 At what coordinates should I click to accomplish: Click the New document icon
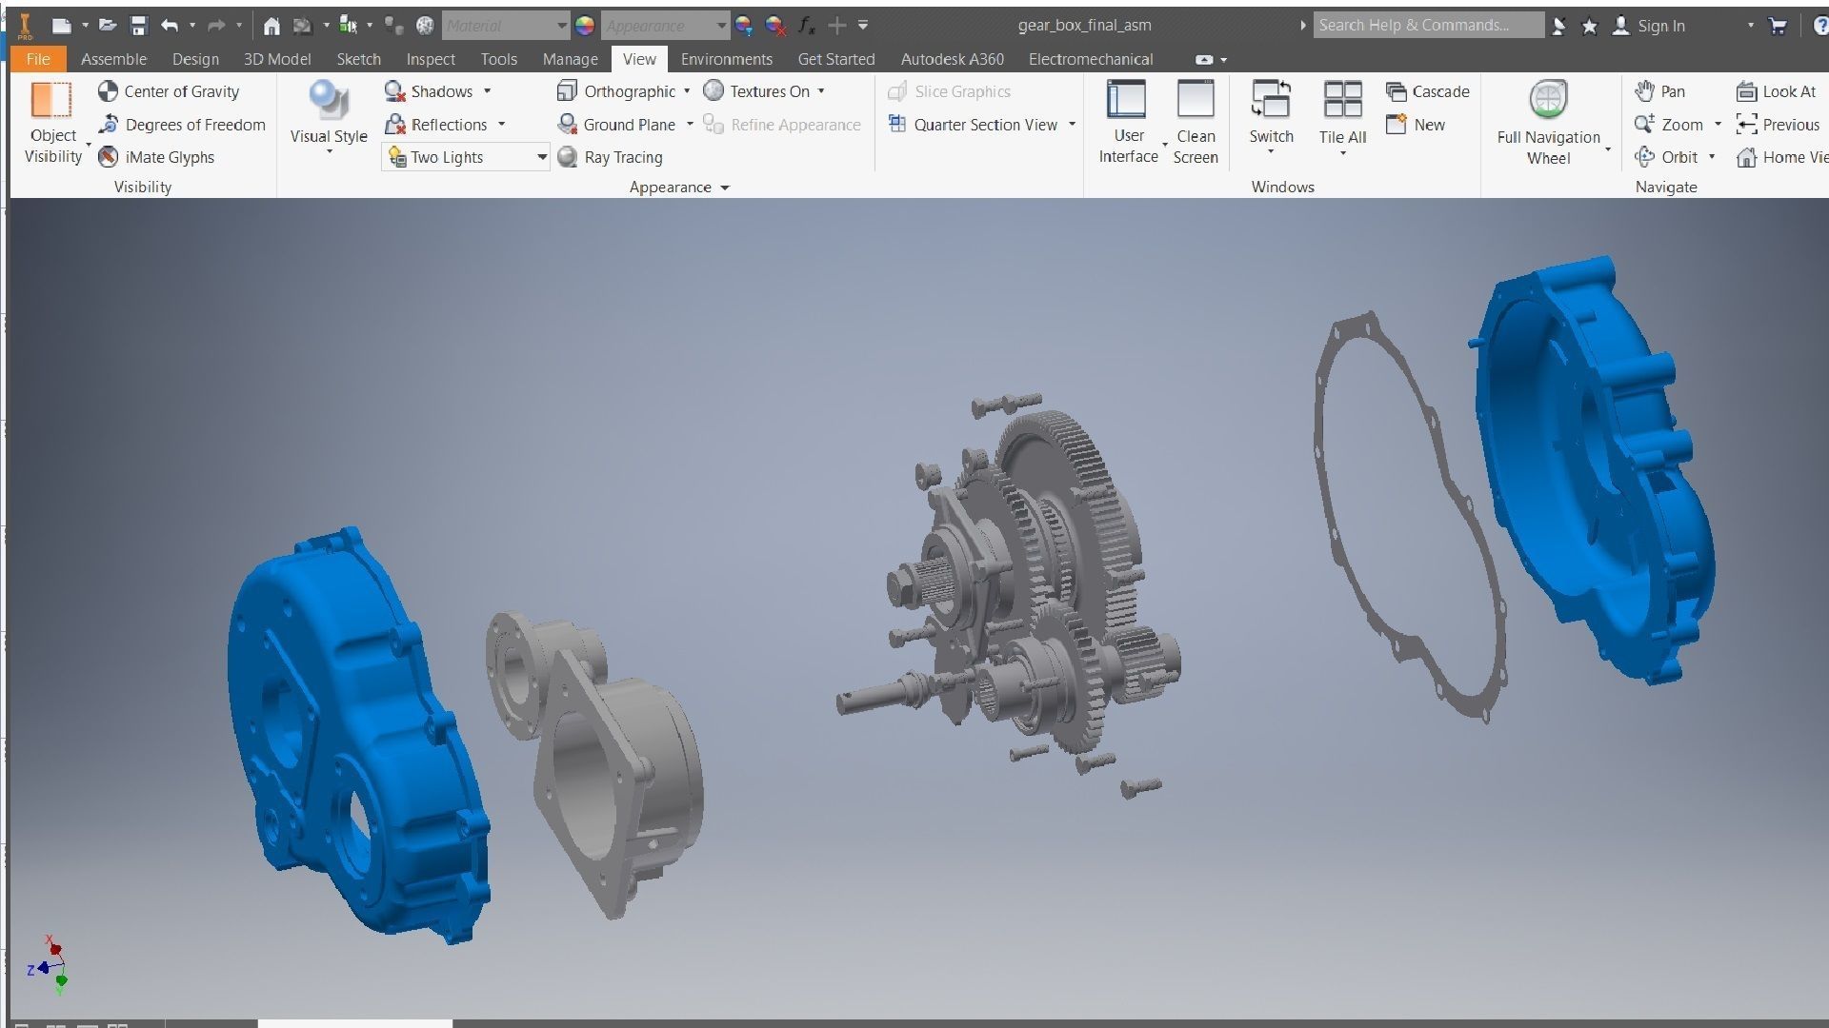click(x=62, y=26)
